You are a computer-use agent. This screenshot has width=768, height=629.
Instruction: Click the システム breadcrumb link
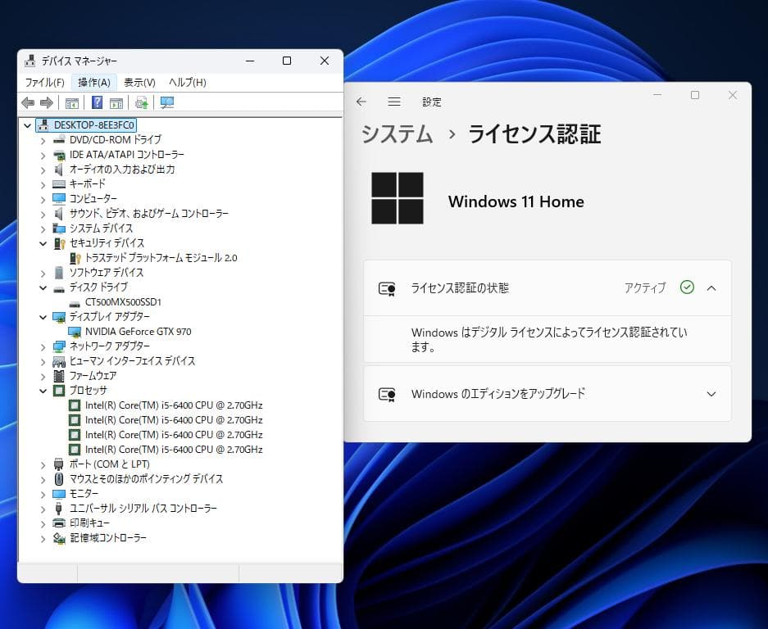tap(397, 135)
